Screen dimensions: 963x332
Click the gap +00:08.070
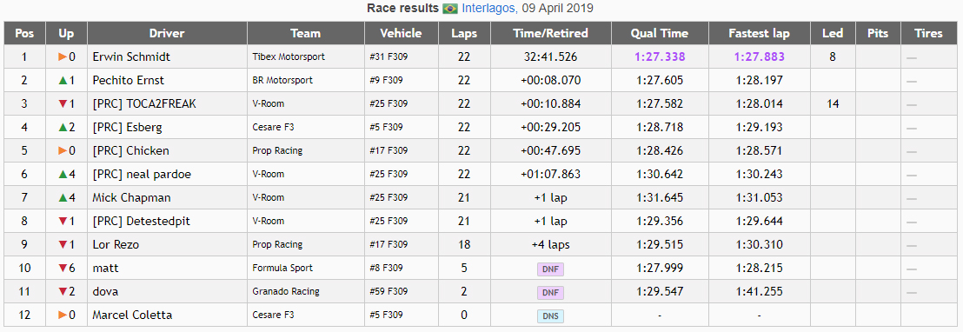point(550,80)
